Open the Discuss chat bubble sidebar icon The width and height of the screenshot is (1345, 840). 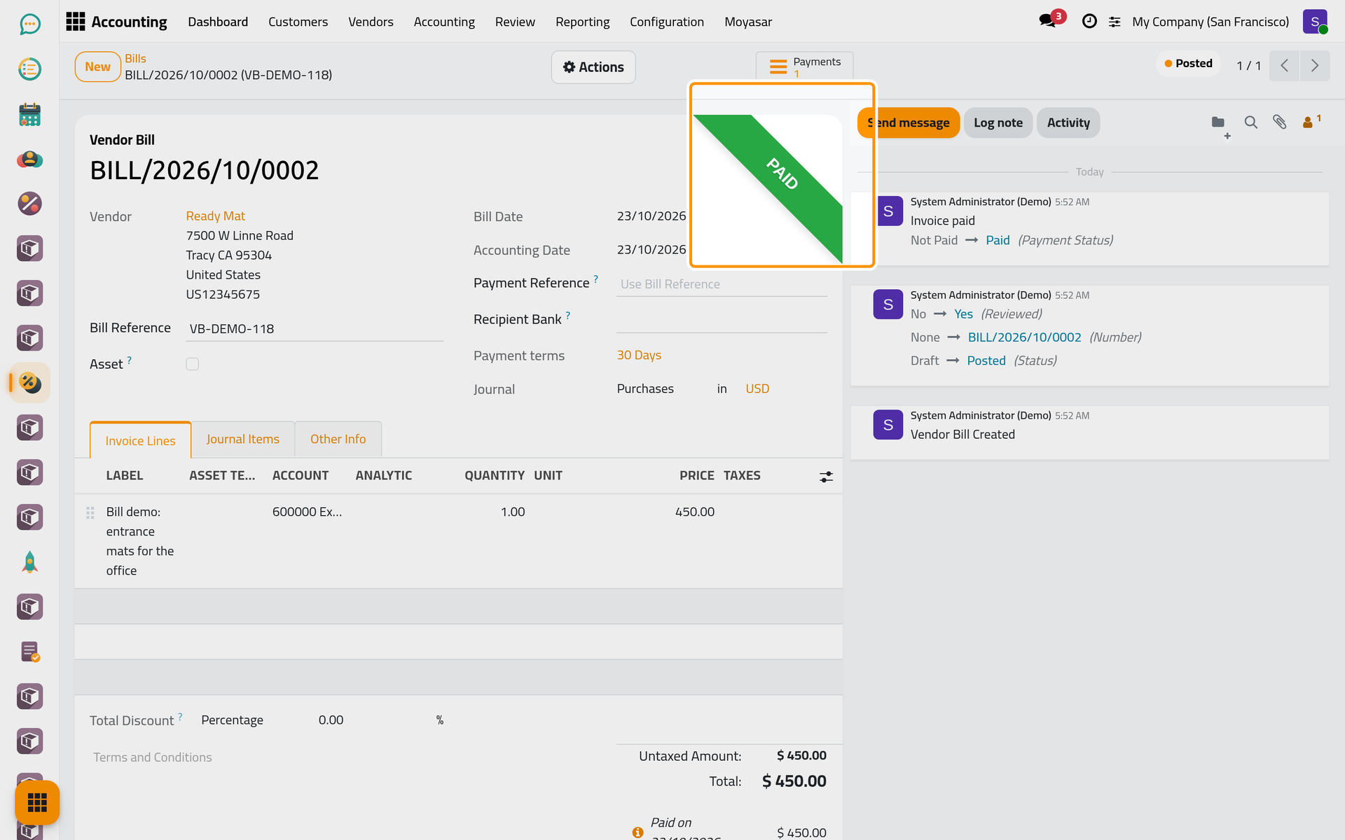29,24
